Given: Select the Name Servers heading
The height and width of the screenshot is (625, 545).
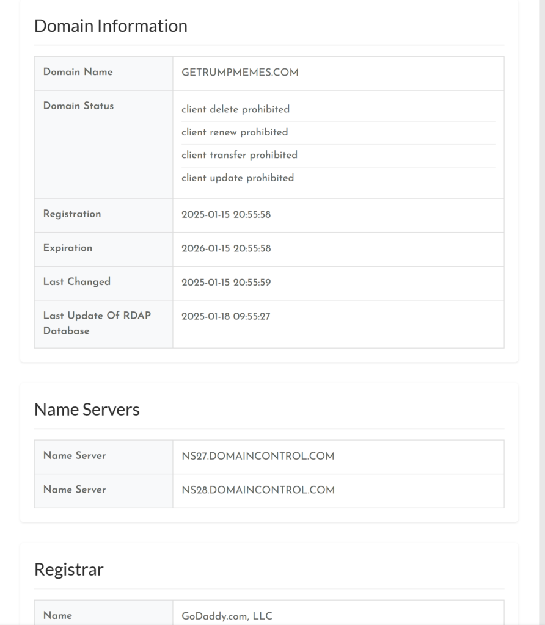Looking at the screenshot, I should point(87,410).
